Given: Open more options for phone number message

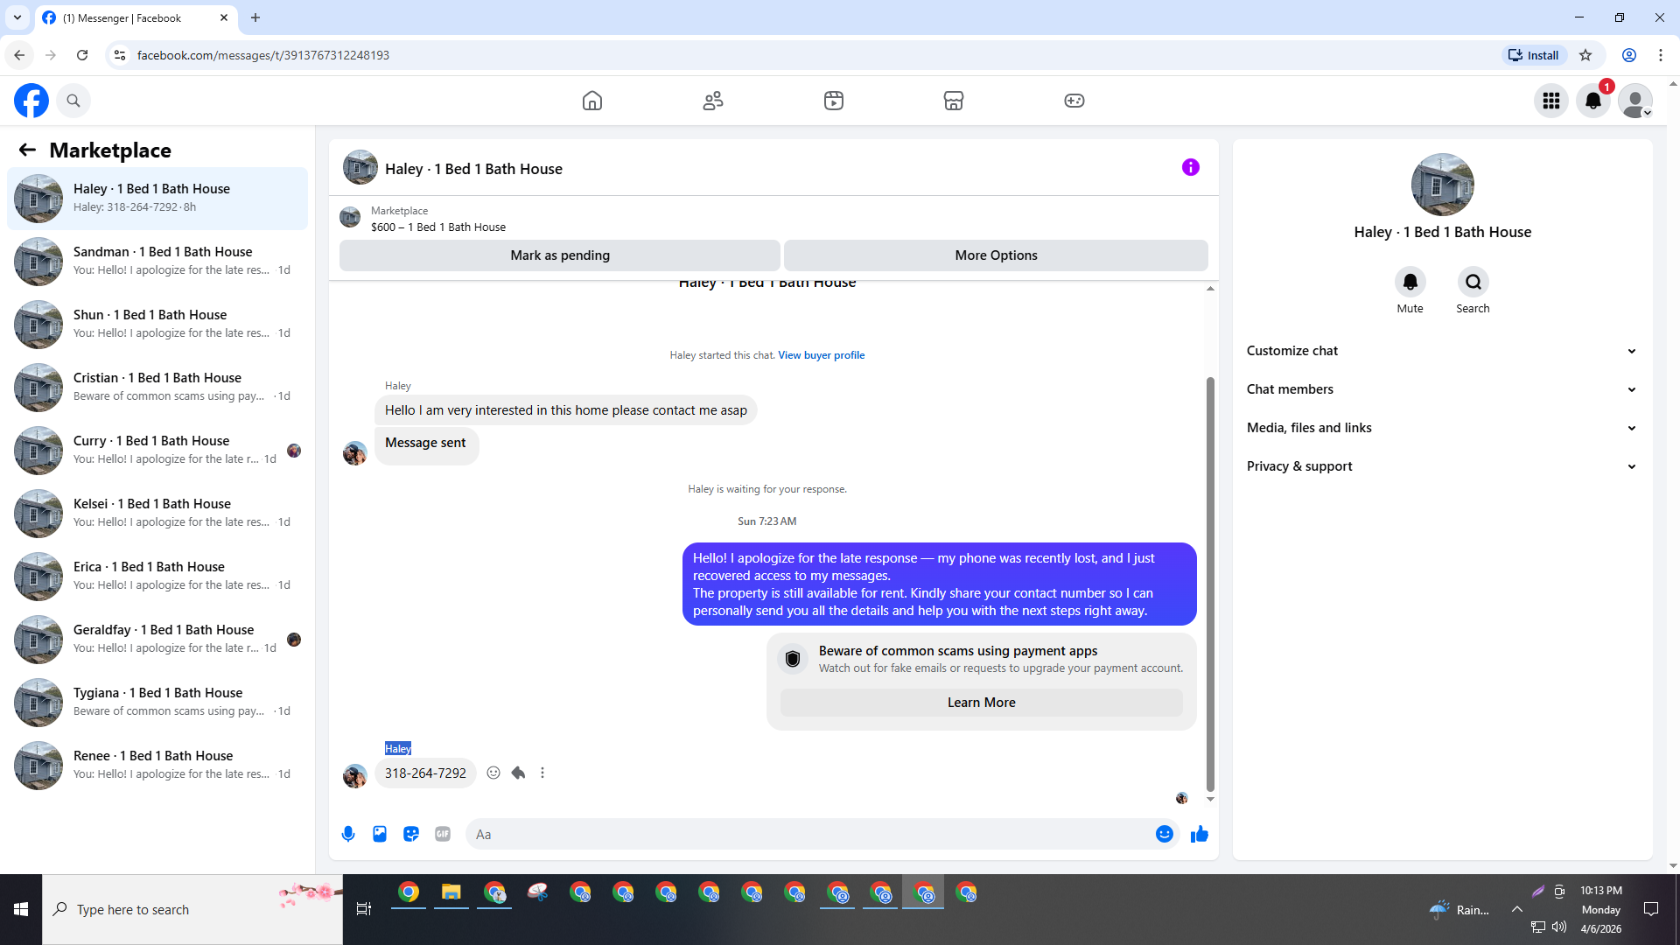Looking at the screenshot, I should (x=542, y=773).
